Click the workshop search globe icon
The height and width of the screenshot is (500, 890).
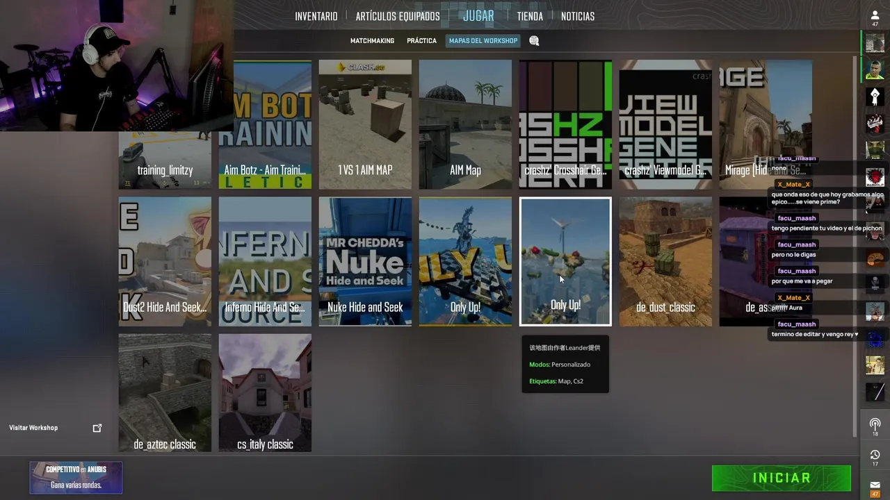pyautogui.click(x=534, y=41)
